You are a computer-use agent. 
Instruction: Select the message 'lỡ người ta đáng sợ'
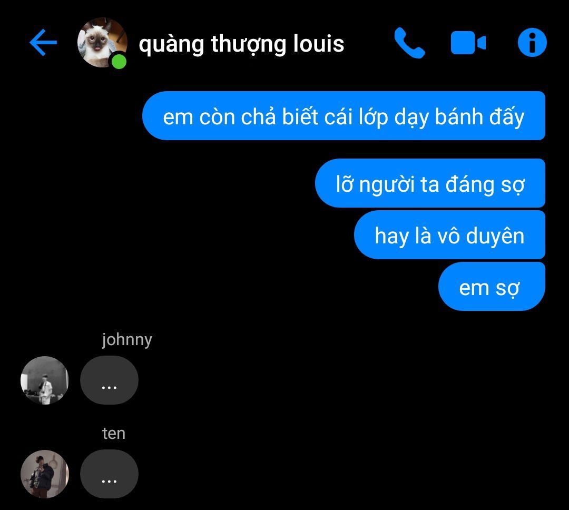(x=430, y=183)
